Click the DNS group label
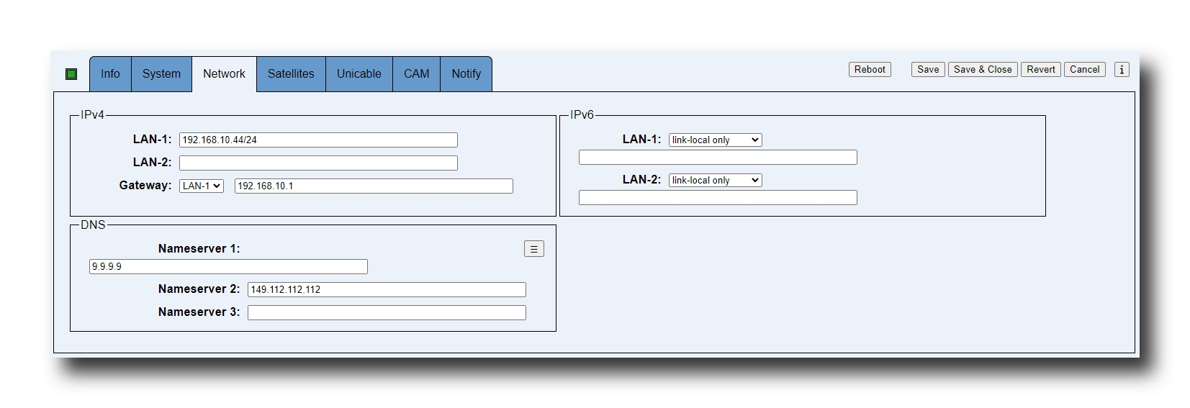 point(93,225)
